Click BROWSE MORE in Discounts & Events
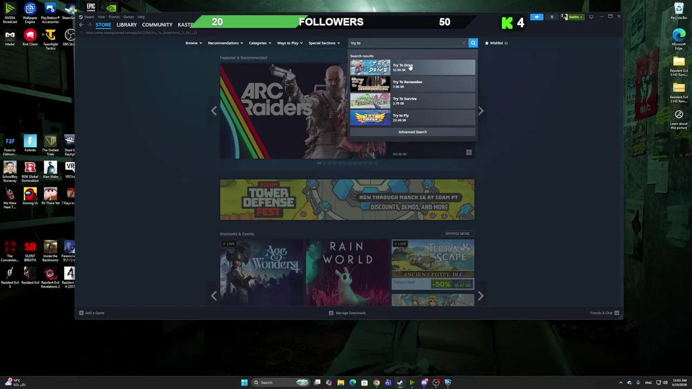 (457, 233)
